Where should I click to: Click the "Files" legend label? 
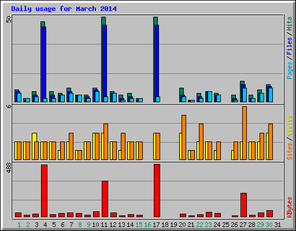[x=289, y=46]
